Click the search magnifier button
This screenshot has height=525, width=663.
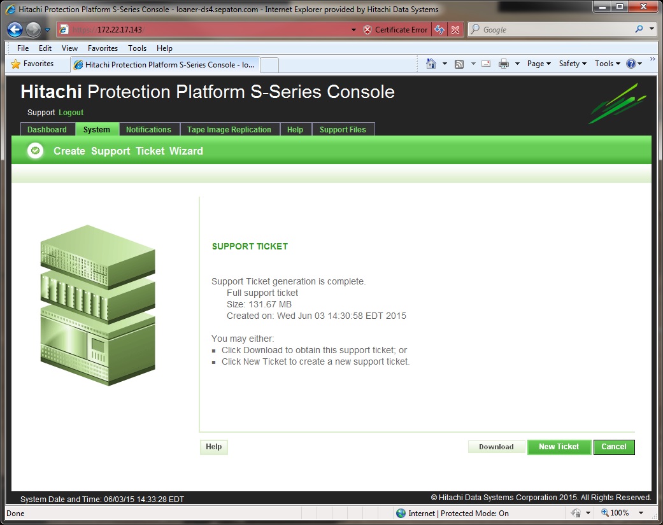pos(639,29)
